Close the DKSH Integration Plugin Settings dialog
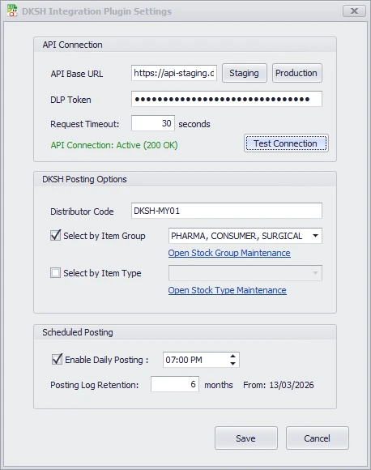 pos(354,11)
